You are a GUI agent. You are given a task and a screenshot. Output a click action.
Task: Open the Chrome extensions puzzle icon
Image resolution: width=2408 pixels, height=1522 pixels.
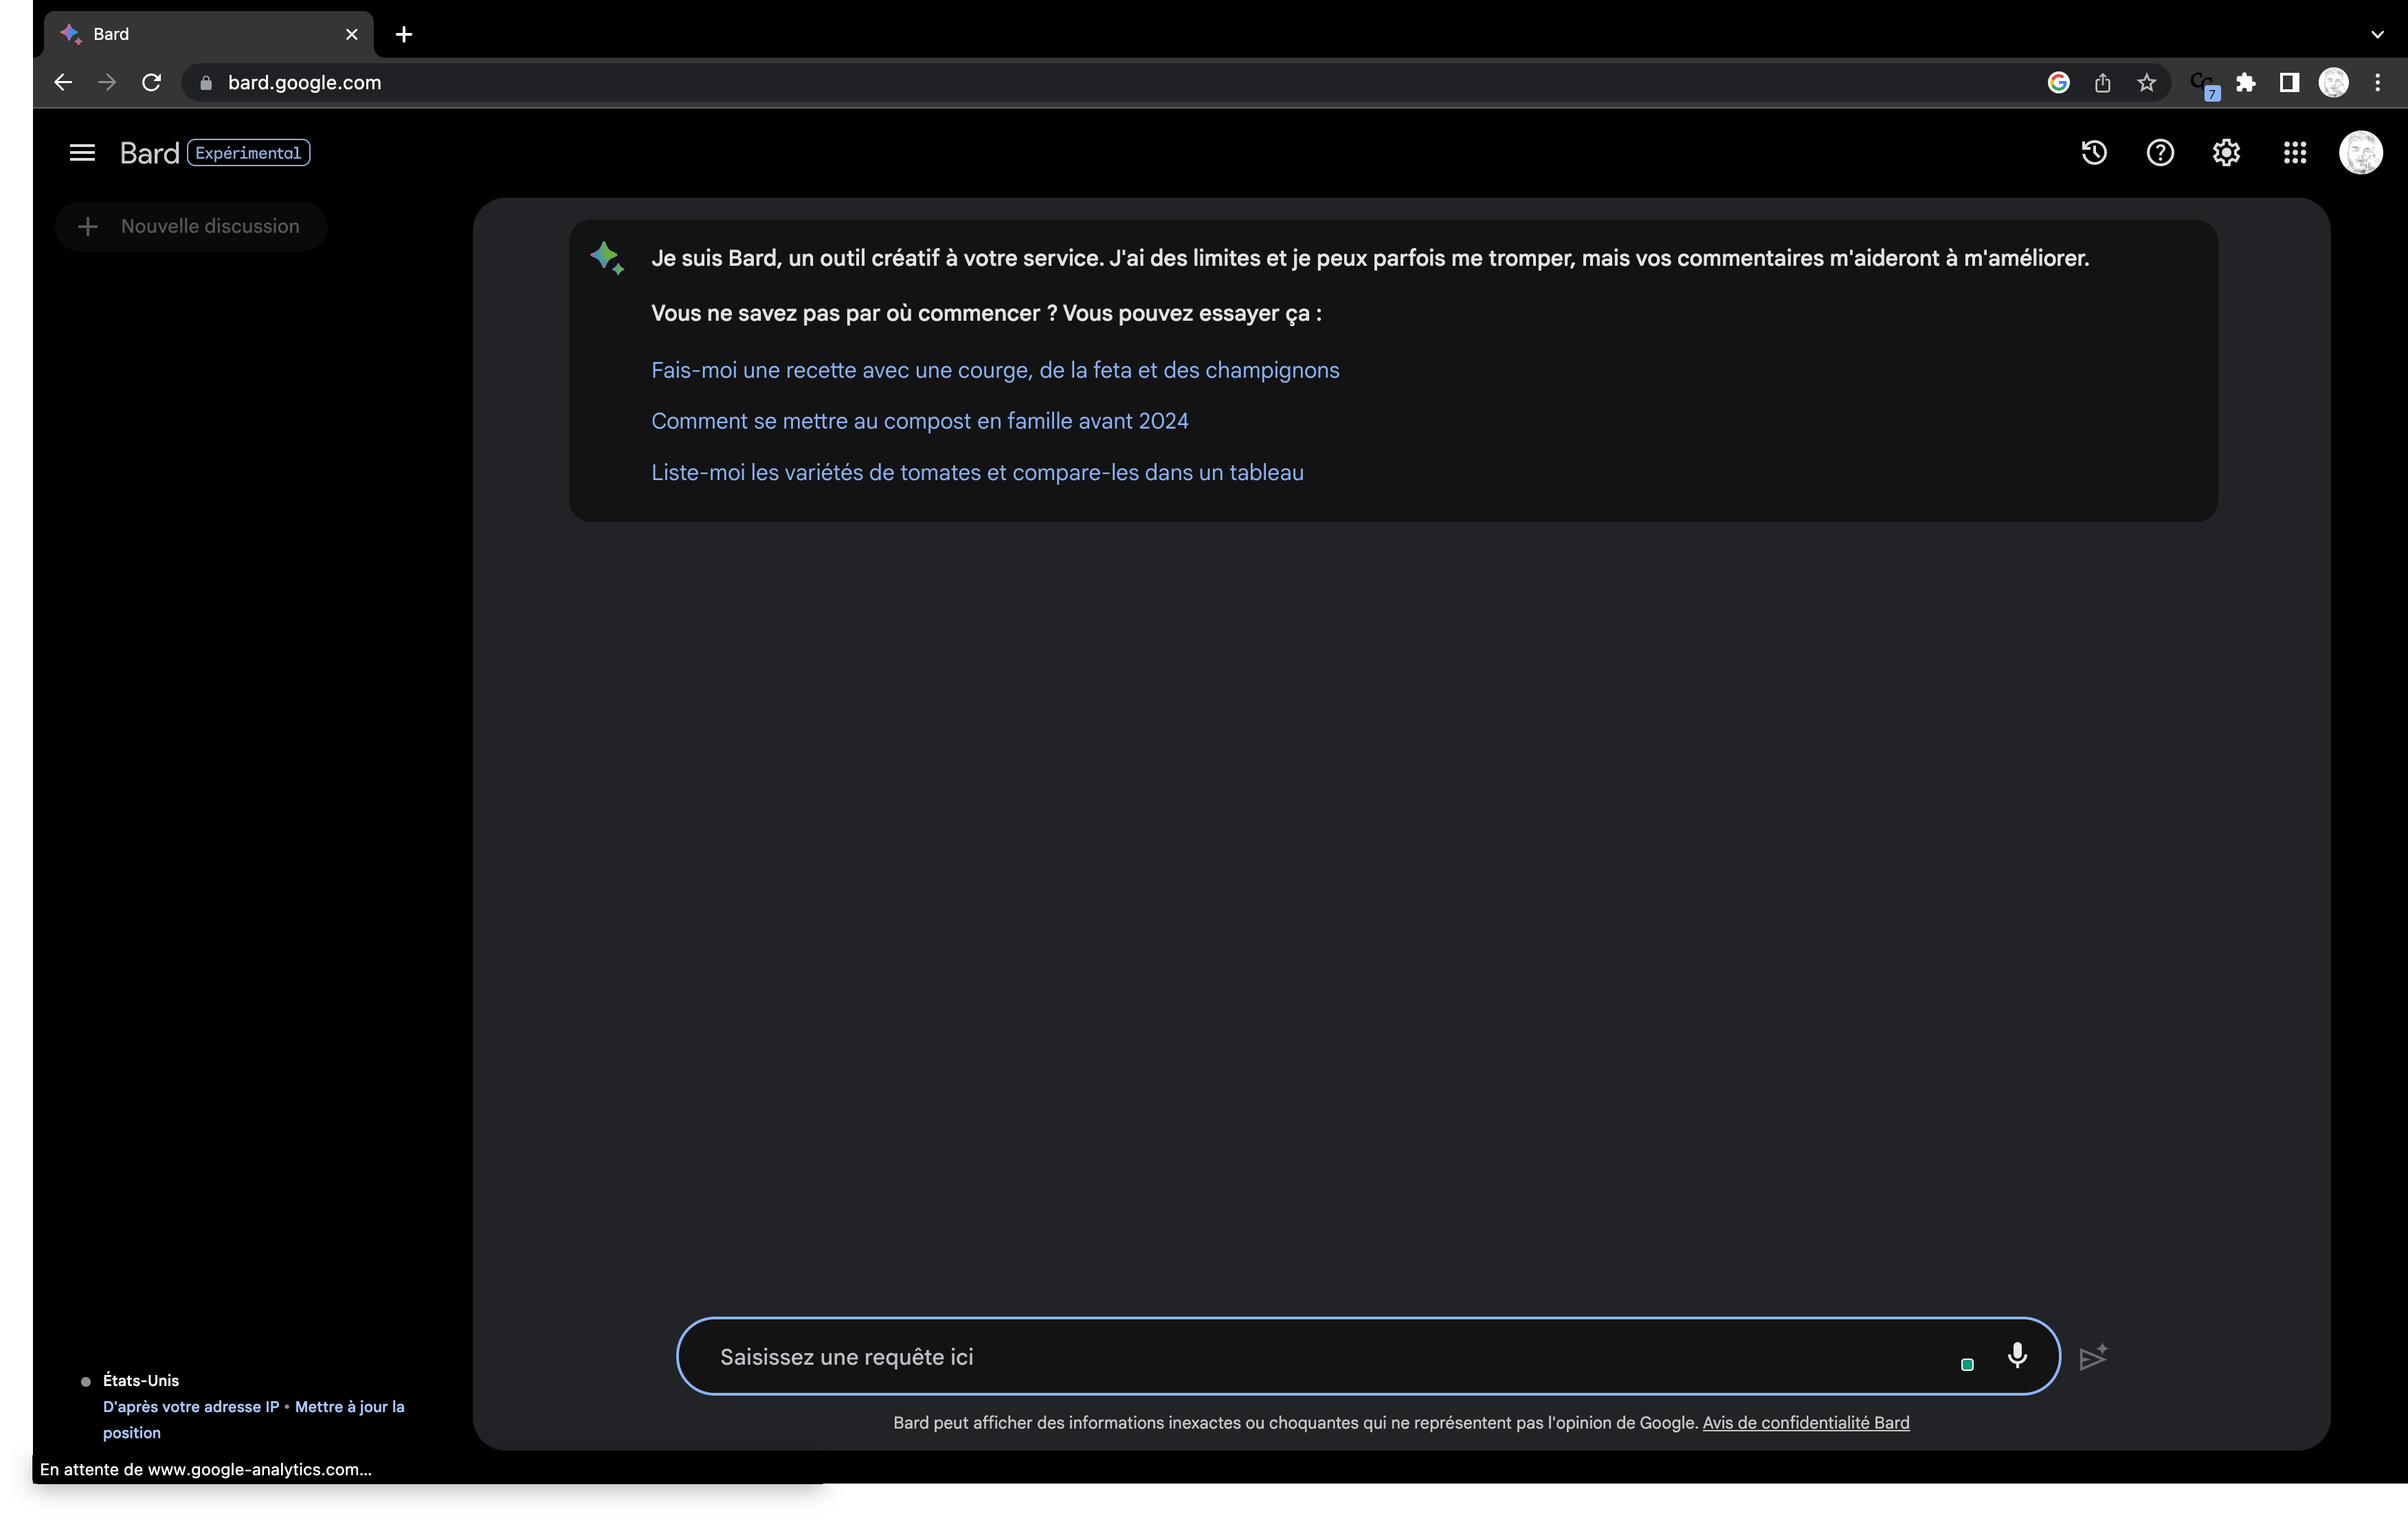pos(2246,83)
